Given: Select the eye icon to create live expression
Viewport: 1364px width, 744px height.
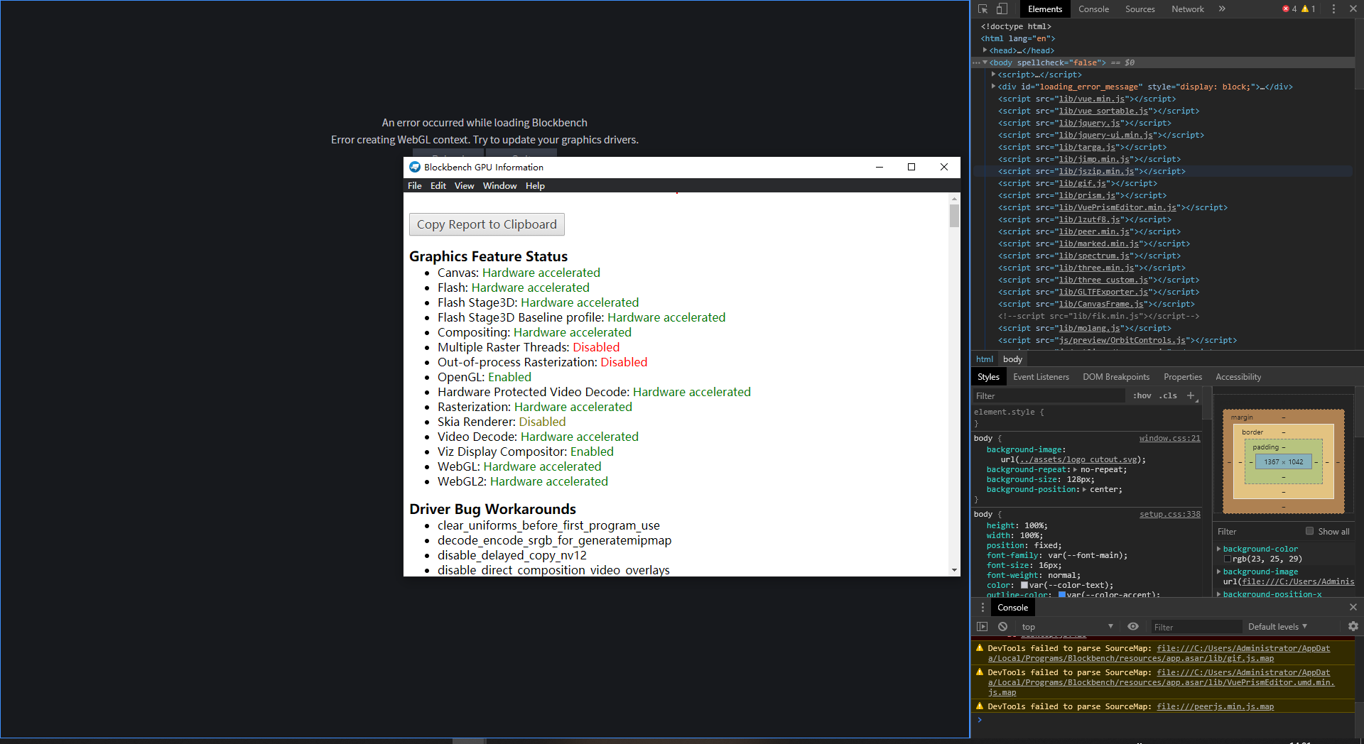Looking at the screenshot, I should click(x=1133, y=626).
